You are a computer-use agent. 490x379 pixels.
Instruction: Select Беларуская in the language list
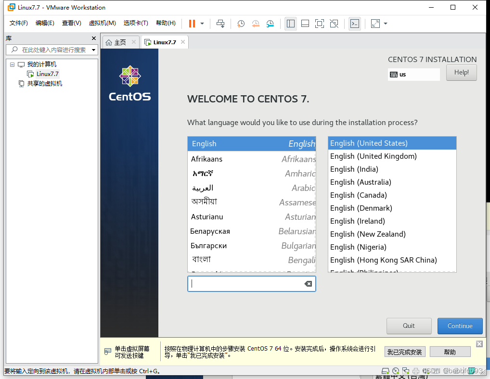pyautogui.click(x=252, y=231)
